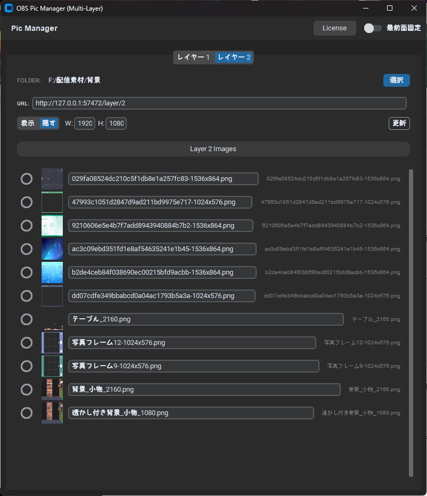
Task: Click thumbnail of 47993c1051d2 image
Action: [x=52, y=202]
